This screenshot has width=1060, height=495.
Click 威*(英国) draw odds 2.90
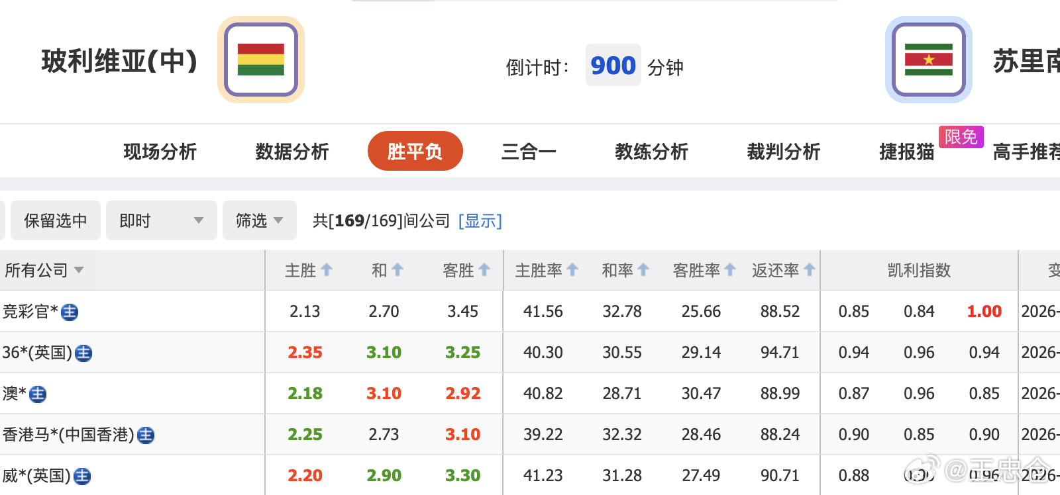[x=384, y=475]
